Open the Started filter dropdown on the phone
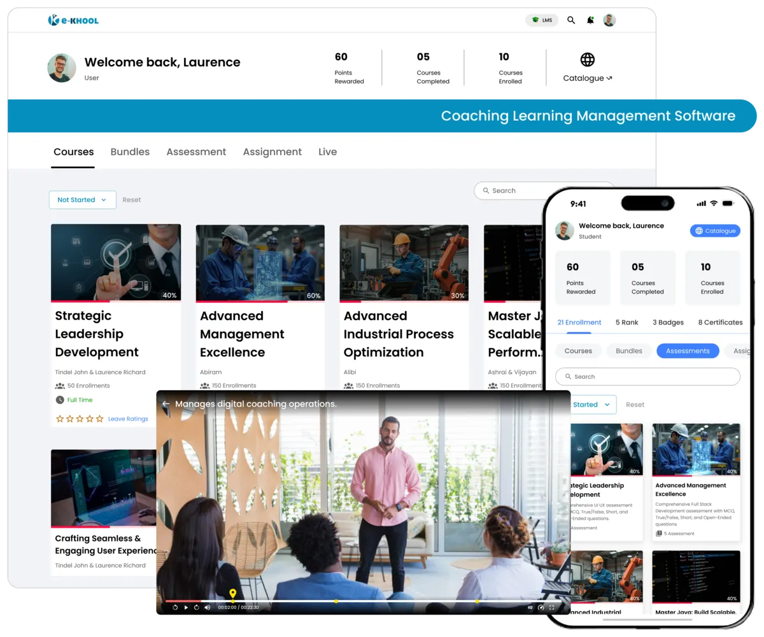The width and height of the screenshot is (764, 637). (590, 404)
